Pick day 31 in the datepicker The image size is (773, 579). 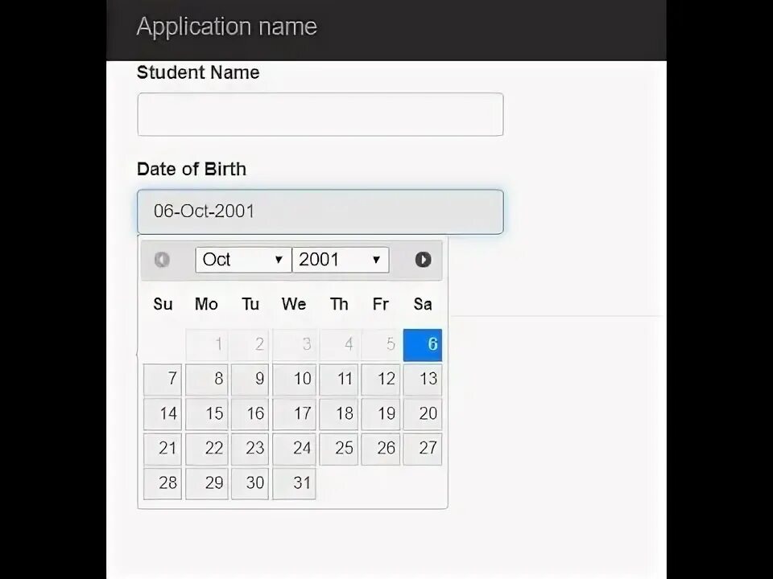(295, 483)
